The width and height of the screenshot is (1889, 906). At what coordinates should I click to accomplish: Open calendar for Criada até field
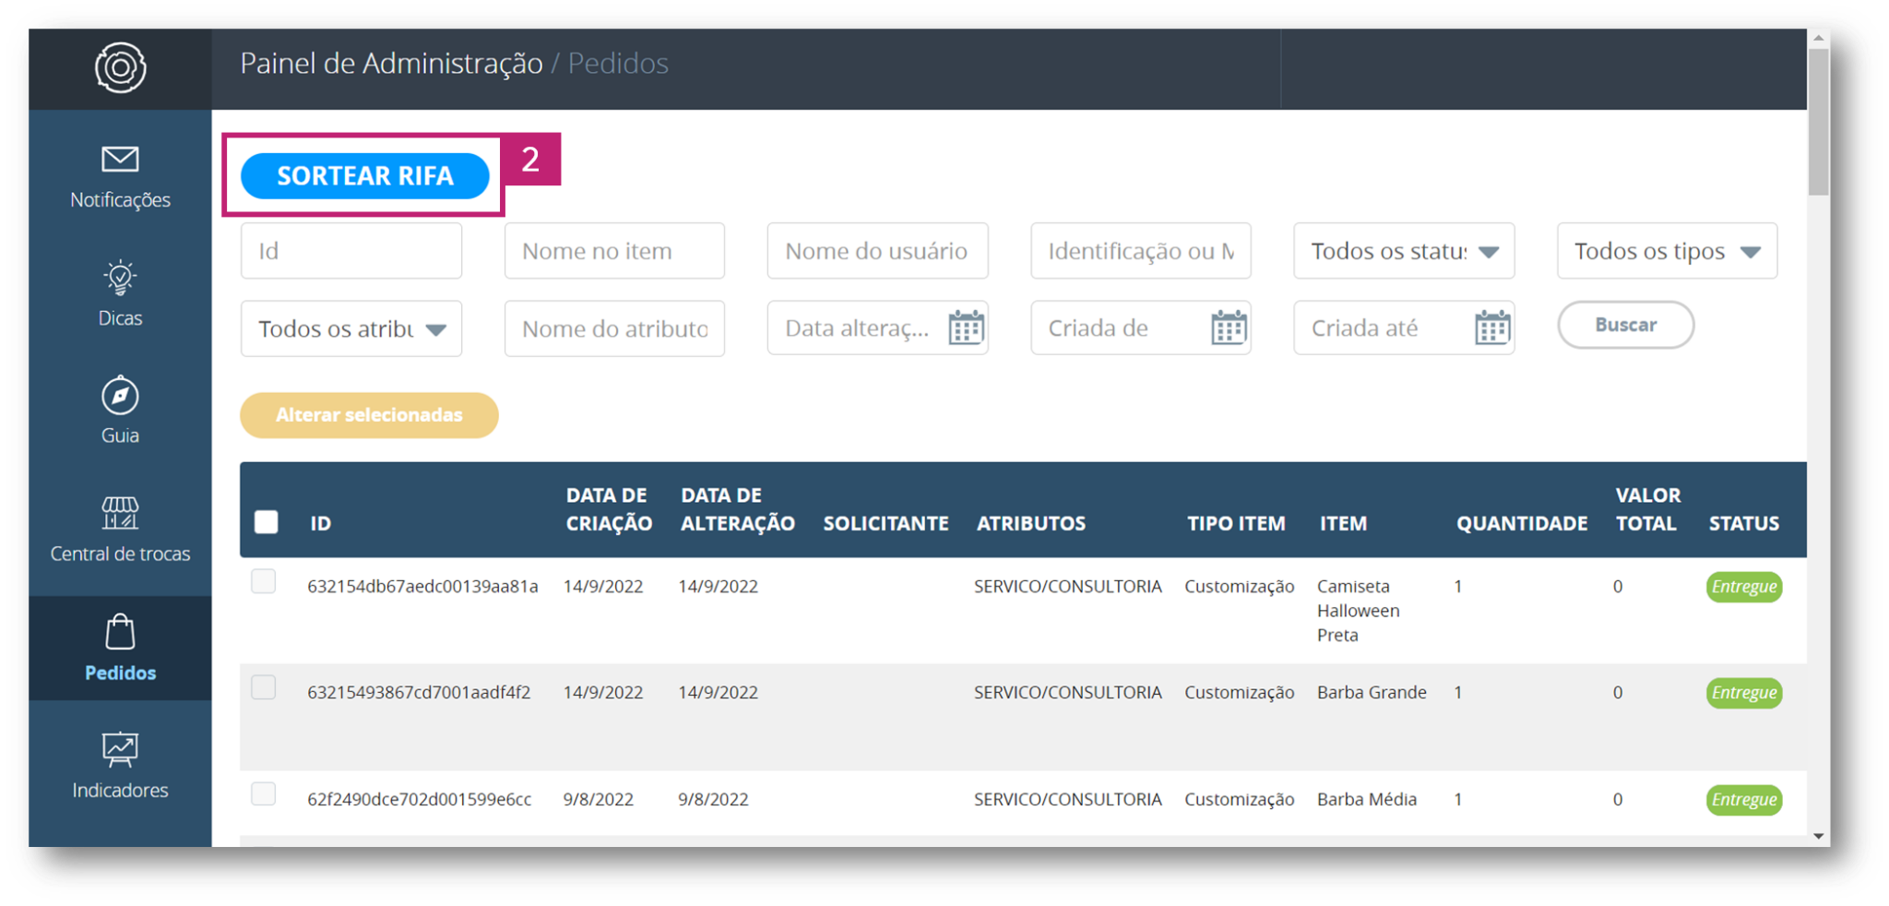tap(1491, 328)
